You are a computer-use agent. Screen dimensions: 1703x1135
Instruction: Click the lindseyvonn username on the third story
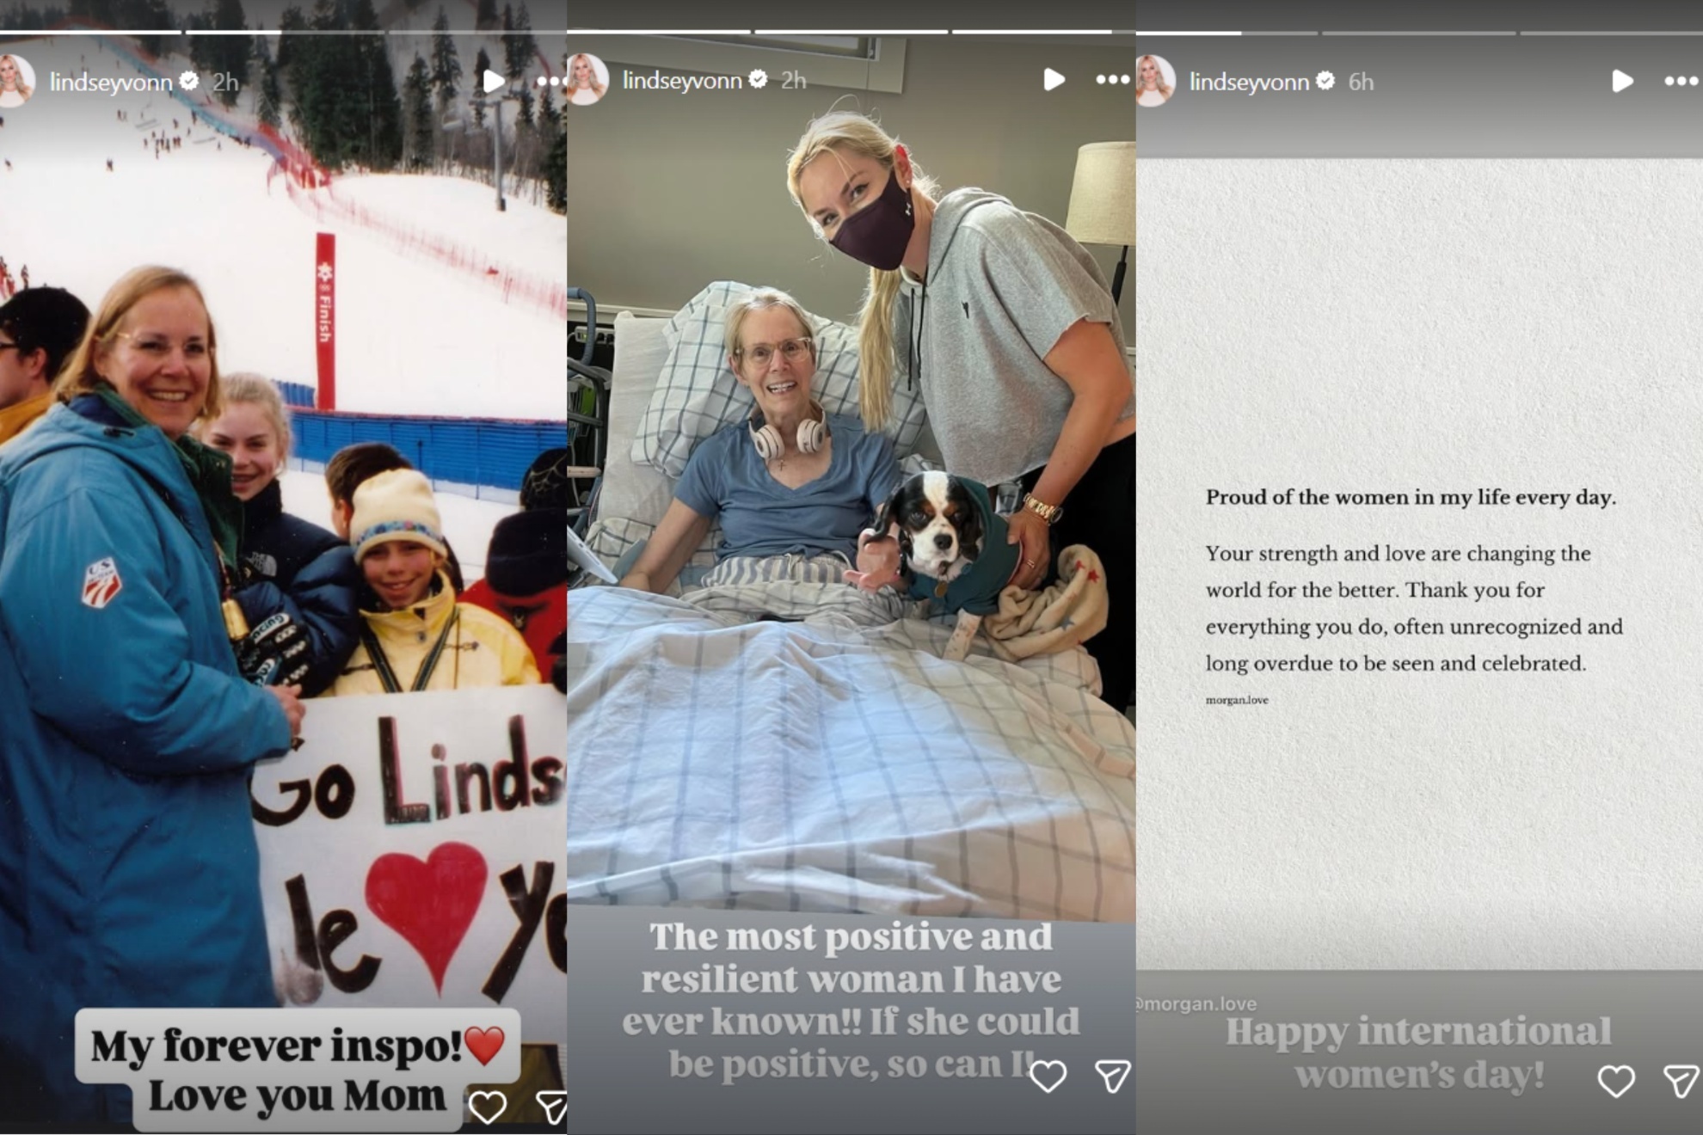[x=1249, y=82]
